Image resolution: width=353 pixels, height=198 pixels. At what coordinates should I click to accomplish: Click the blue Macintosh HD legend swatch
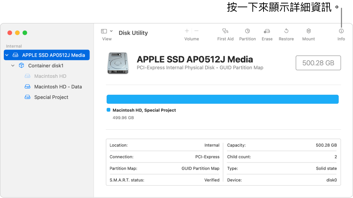pyautogui.click(x=108, y=110)
